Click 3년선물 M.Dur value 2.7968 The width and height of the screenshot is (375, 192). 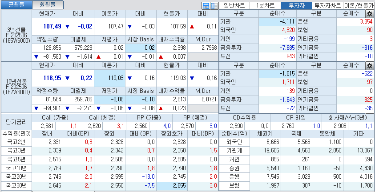pos(209,48)
